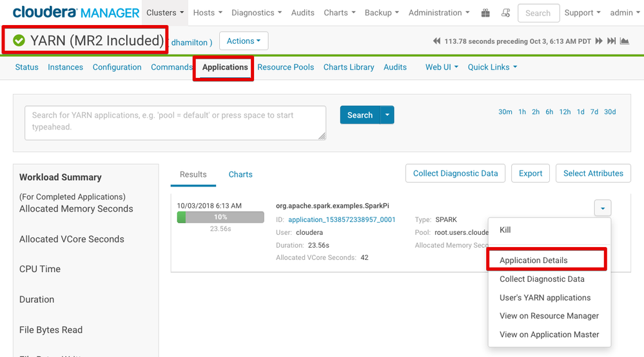Set time range to 12h
The height and width of the screenshot is (357, 644).
(565, 112)
